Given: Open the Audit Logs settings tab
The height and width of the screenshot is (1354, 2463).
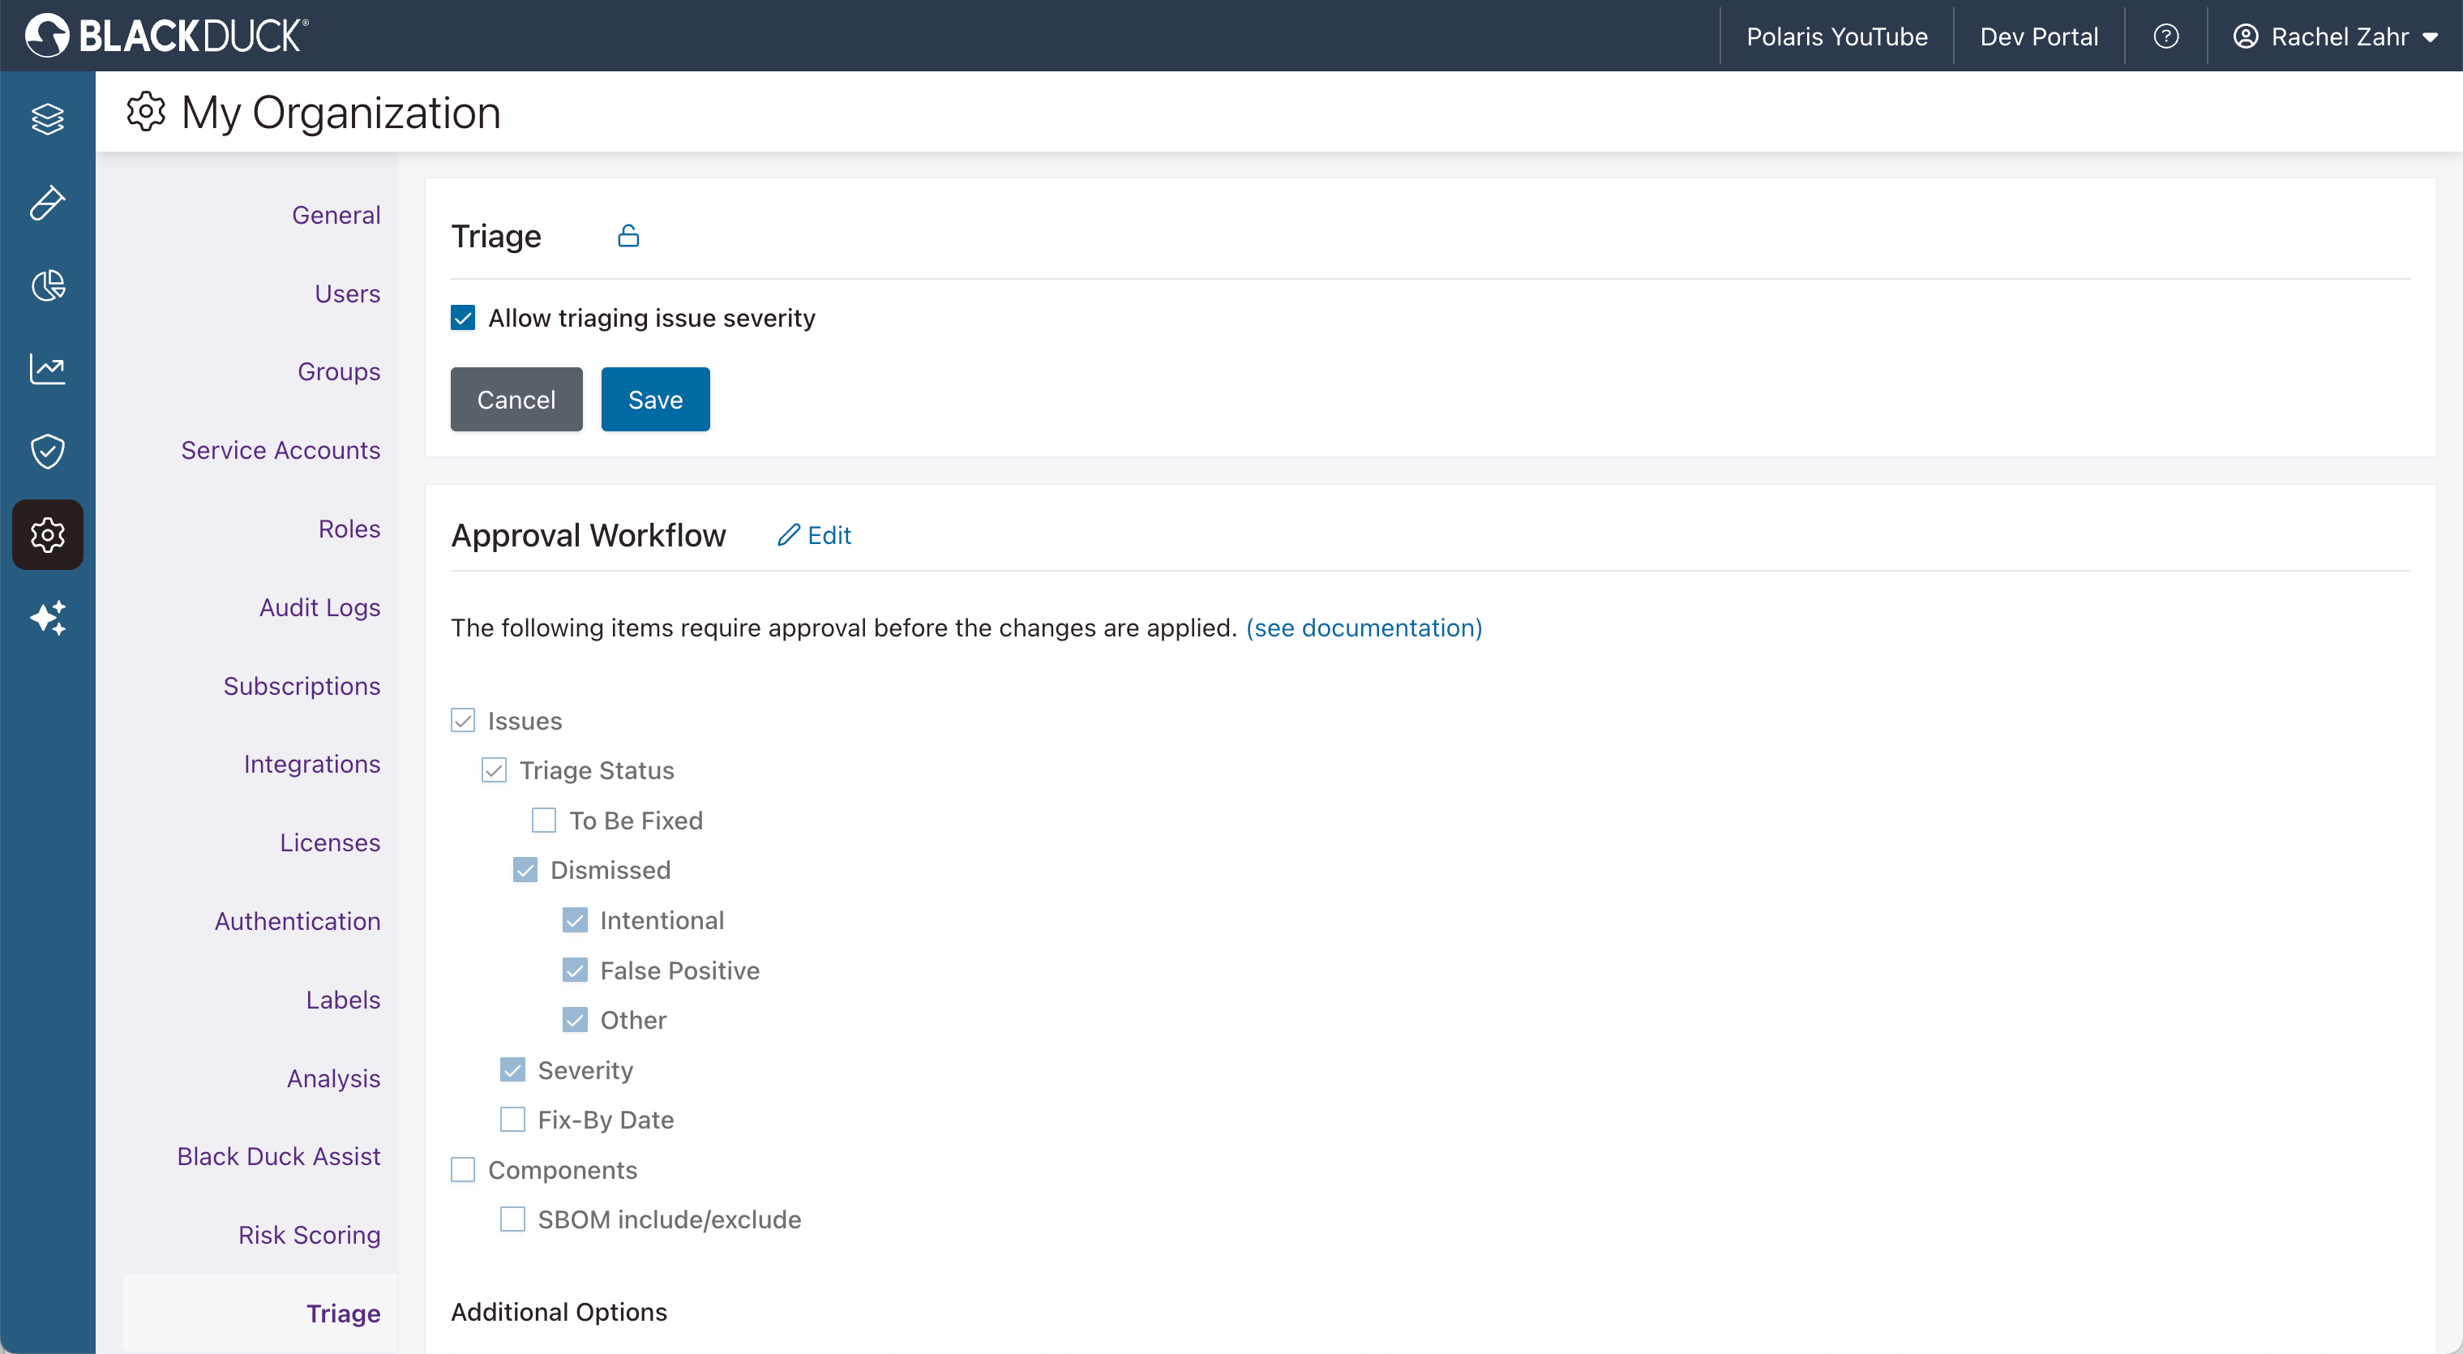Looking at the screenshot, I should 319,607.
